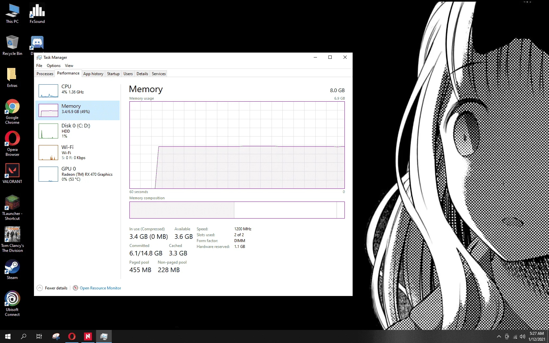Viewport: 549px width, 343px height.
Task: Switch to the App history tab
Action: 93,74
